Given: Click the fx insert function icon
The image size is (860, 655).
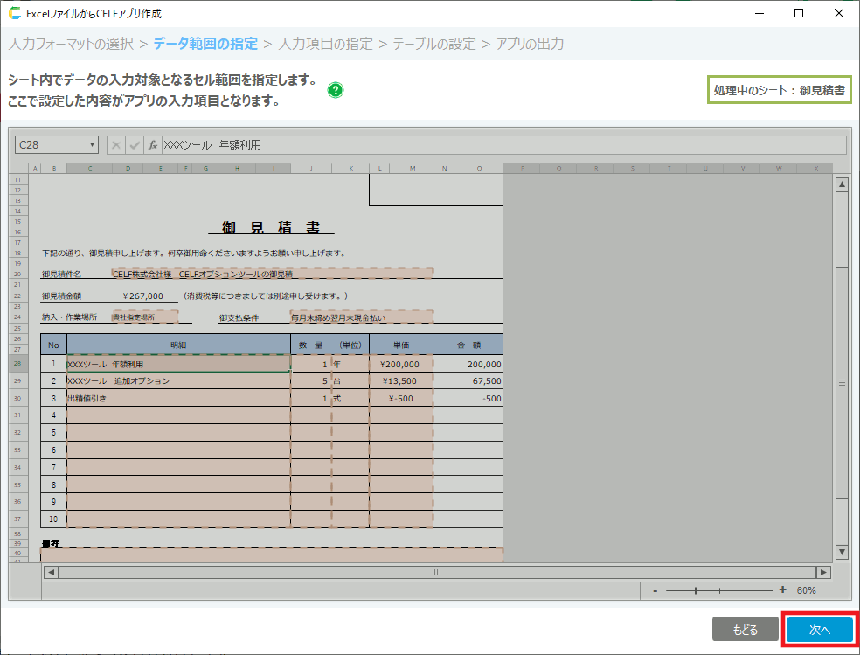Looking at the screenshot, I should (152, 145).
